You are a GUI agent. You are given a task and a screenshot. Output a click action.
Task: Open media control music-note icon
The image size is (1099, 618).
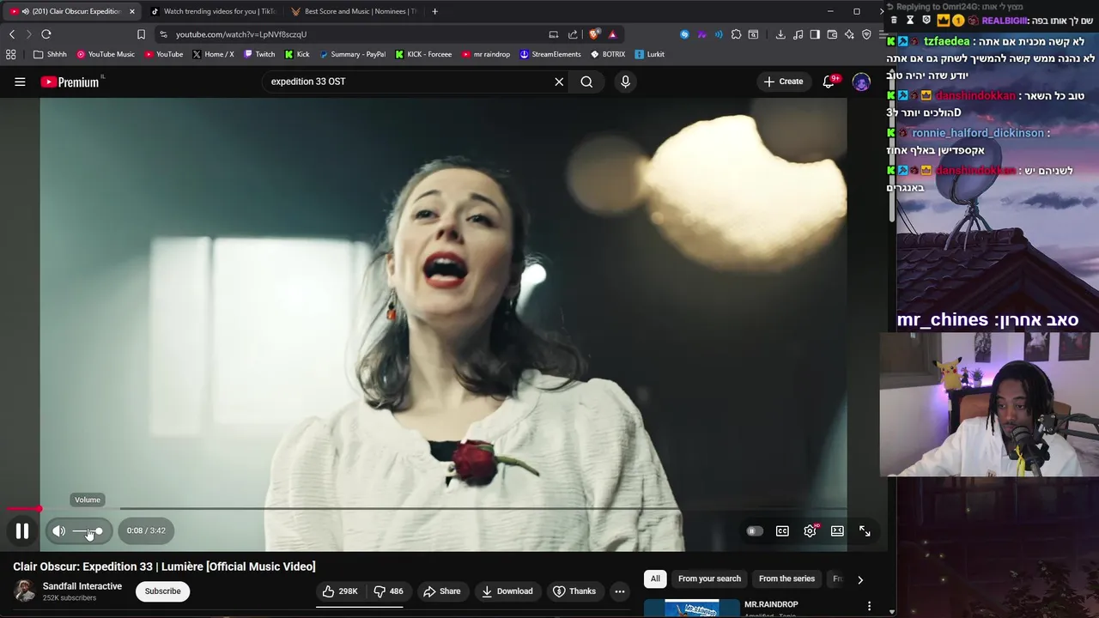[x=798, y=34]
